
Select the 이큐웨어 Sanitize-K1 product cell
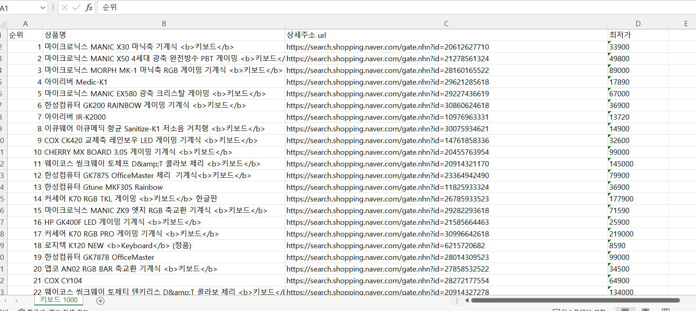pos(164,129)
